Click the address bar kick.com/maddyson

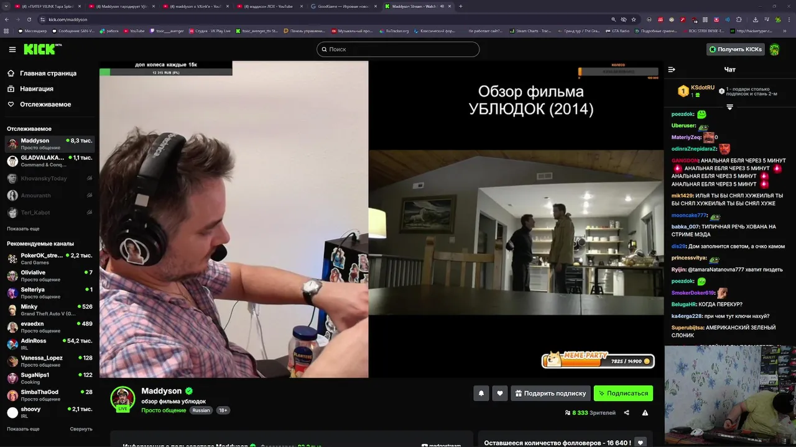tap(68, 19)
